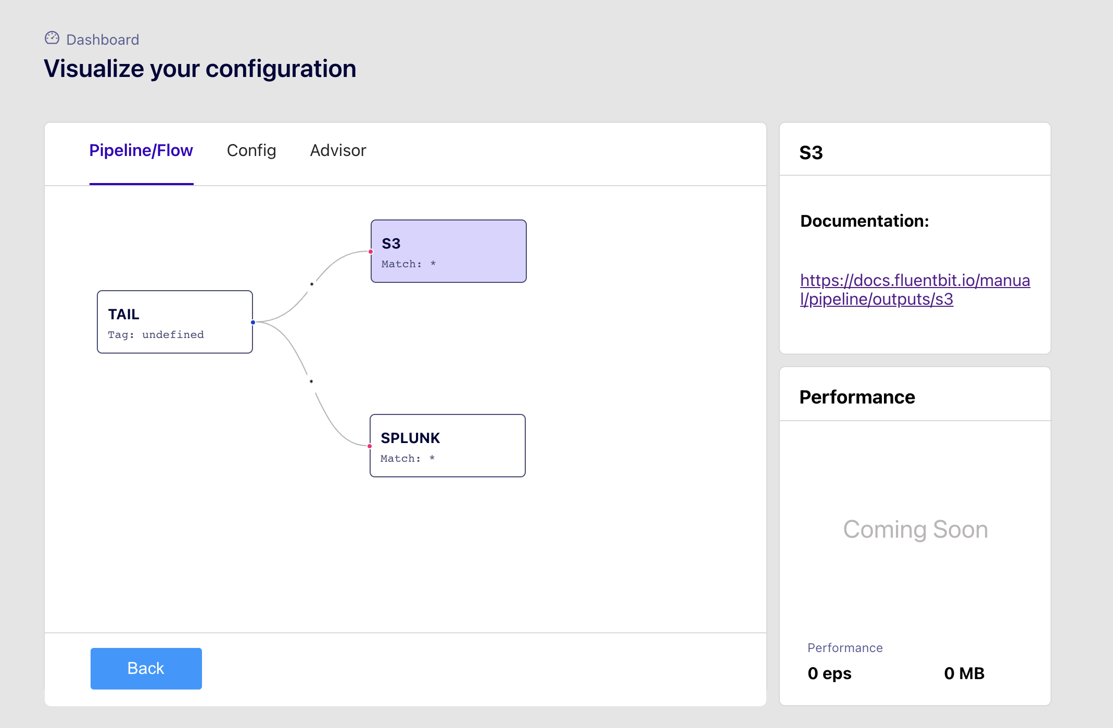Screen dimensions: 1113x728
Task: Click the 0 eps performance value
Action: [x=829, y=673]
